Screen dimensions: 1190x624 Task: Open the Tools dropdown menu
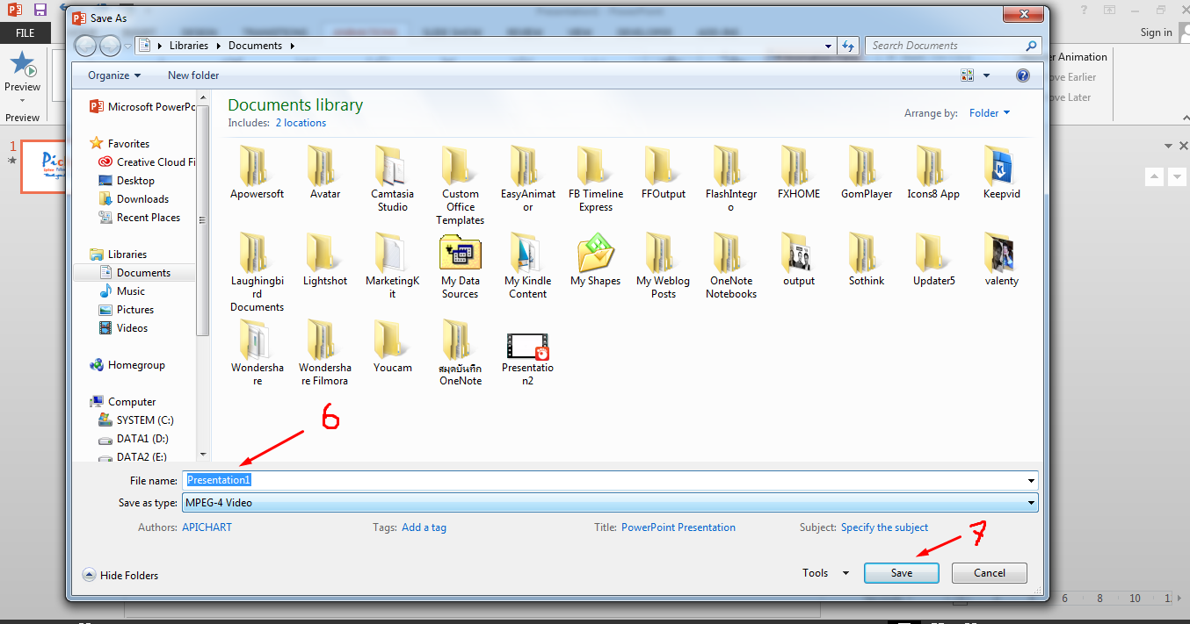826,573
